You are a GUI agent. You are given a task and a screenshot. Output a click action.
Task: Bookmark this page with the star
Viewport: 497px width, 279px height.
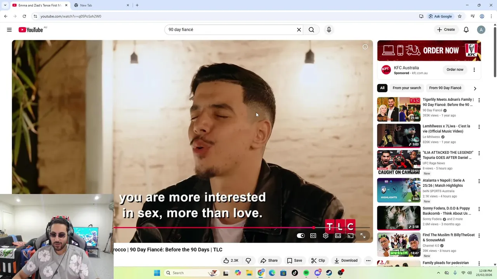[x=460, y=16]
